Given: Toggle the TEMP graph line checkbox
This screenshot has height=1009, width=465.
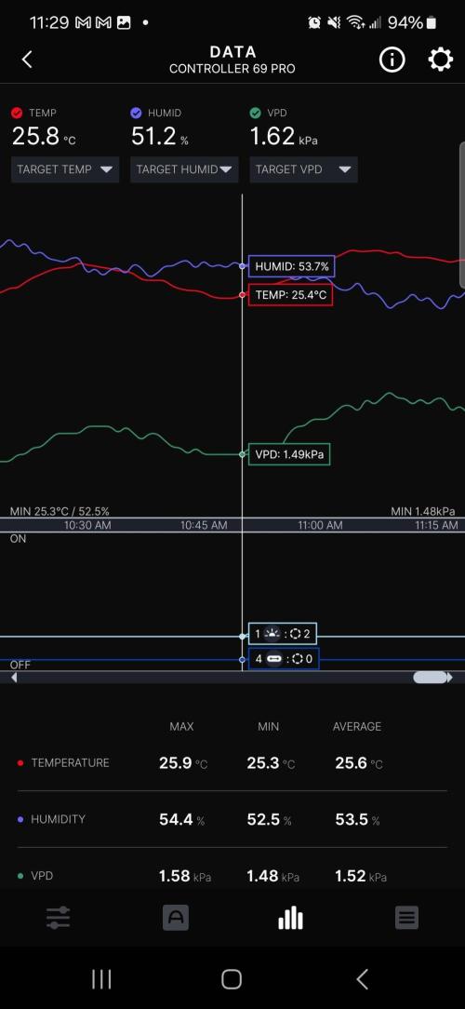Looking at the screenshot, I should click(x=17, y=114).
